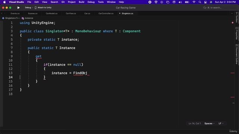Click the circled dot icon in menu bar

point(162,2)
